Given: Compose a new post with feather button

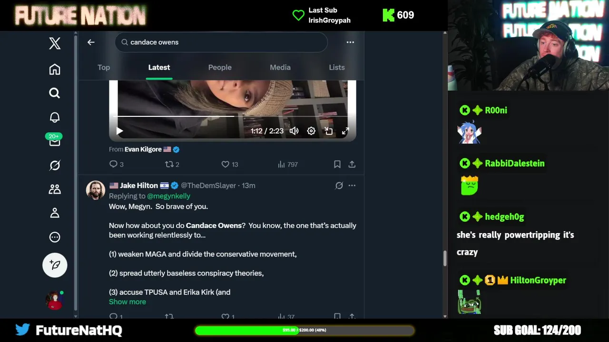Looking at the screenshot, I should (x=55, y=265).
